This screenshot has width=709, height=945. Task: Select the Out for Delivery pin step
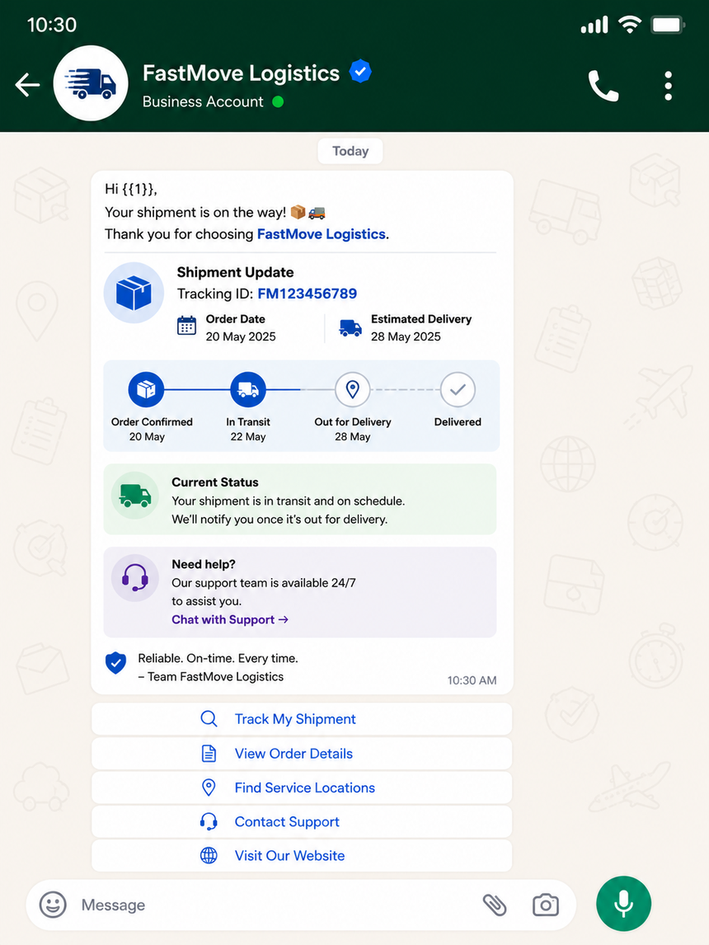coord(352,389)
